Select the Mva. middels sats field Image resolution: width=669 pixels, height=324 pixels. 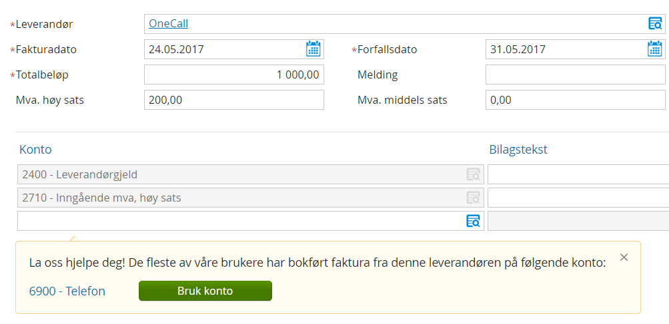(575, 100)
